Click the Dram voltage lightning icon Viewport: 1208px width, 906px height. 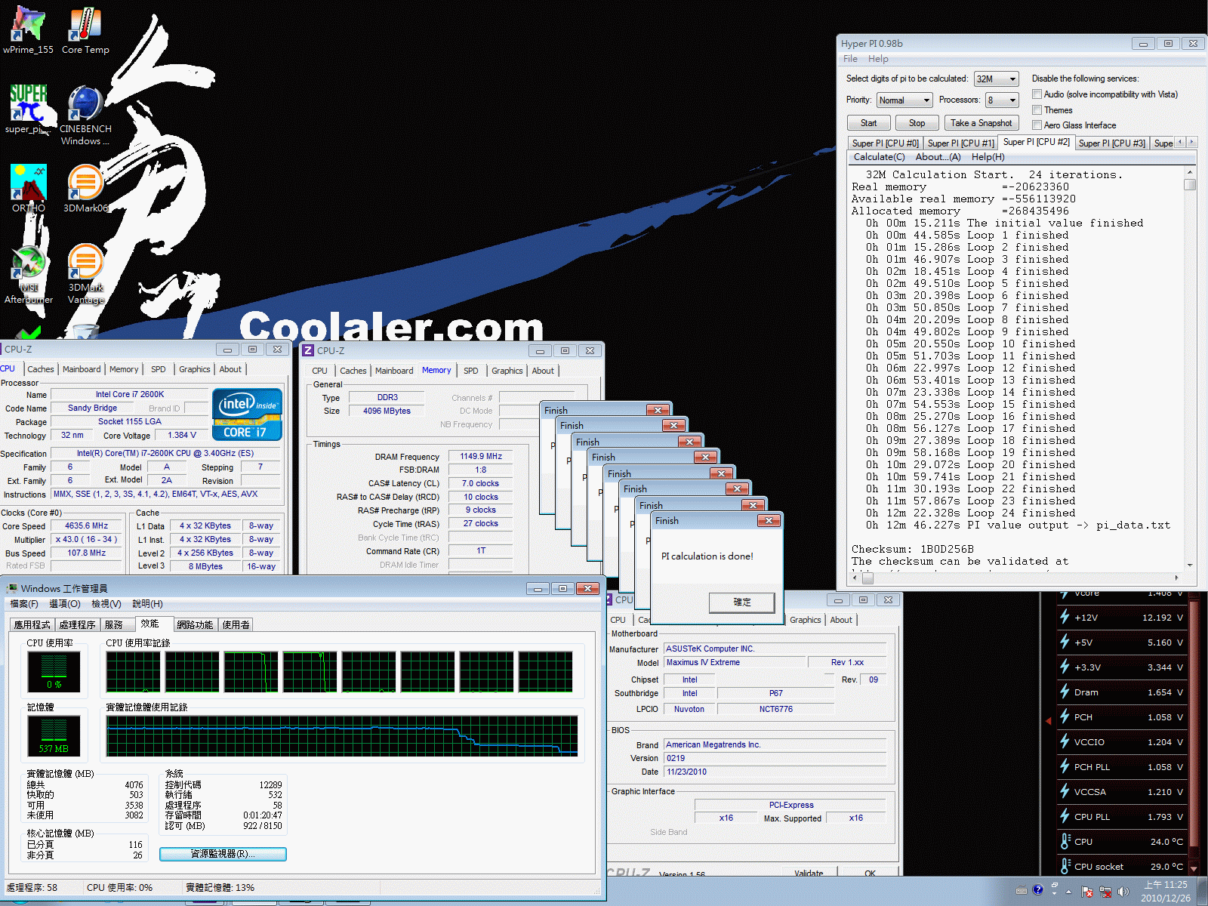click(x=1065, y=692)
